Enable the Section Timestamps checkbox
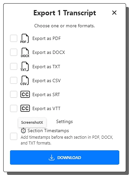 pos(14,136)
